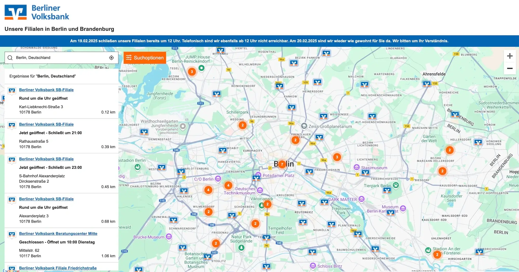Screen dimensions: 519x272
Task: Select cluster 2 west of Tempelhofer Feld
Action: 255,224
